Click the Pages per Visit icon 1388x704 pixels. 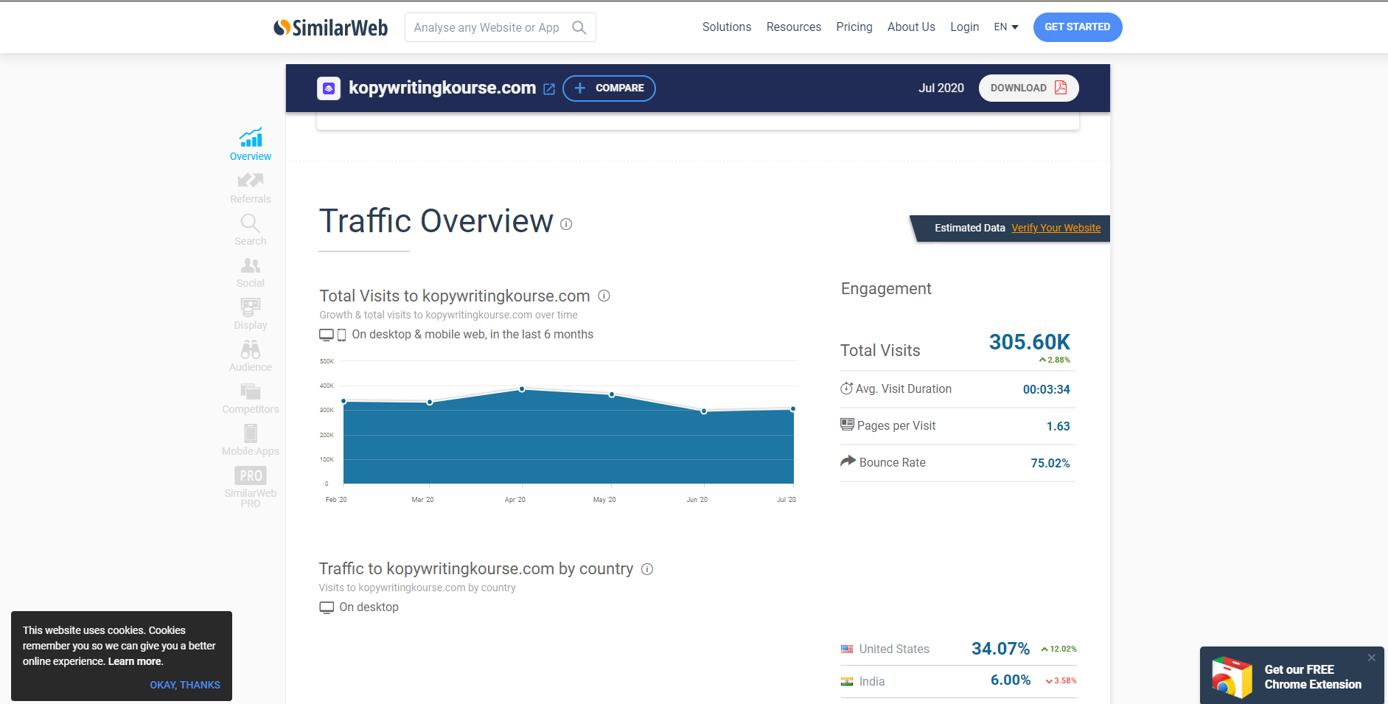click(848, 425)
